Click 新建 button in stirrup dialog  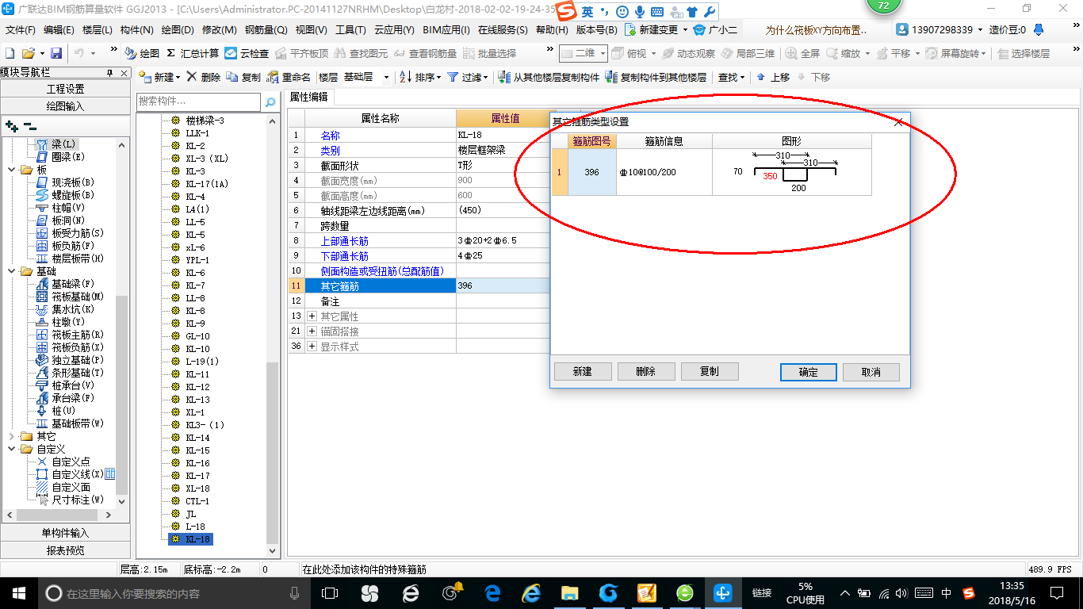(583, 372)
